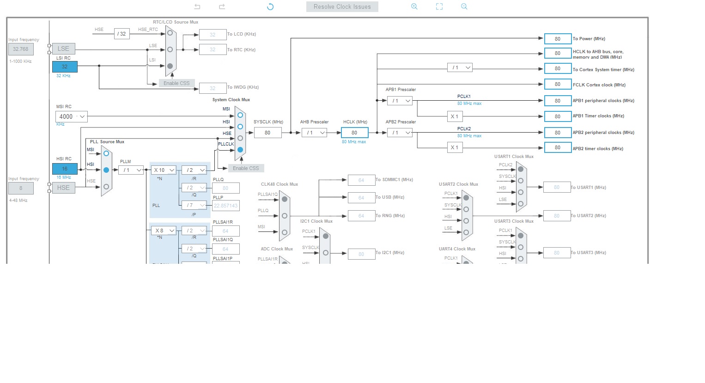
Task: Open the PLL X 10 multiplier dropdown
Action: (x=164, y=170)
